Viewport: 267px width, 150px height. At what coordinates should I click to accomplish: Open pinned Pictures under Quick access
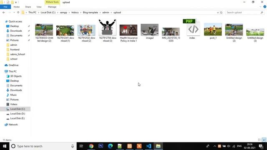[14, 40]
